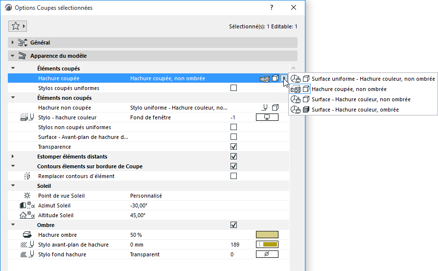Click the pen icon in Hachure non coupée row
438x271 pixels.
tap(265, 108)
